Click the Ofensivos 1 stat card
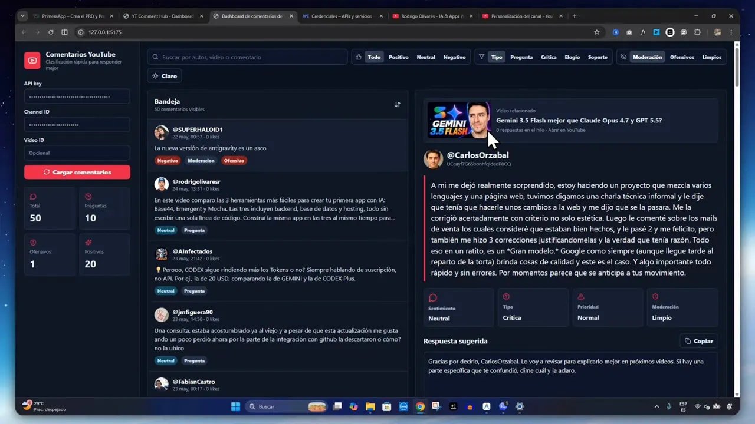This screenshot has height=424, width=755. pos(50,254)
